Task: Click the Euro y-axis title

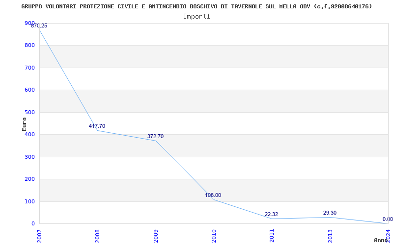Action: 24,123
